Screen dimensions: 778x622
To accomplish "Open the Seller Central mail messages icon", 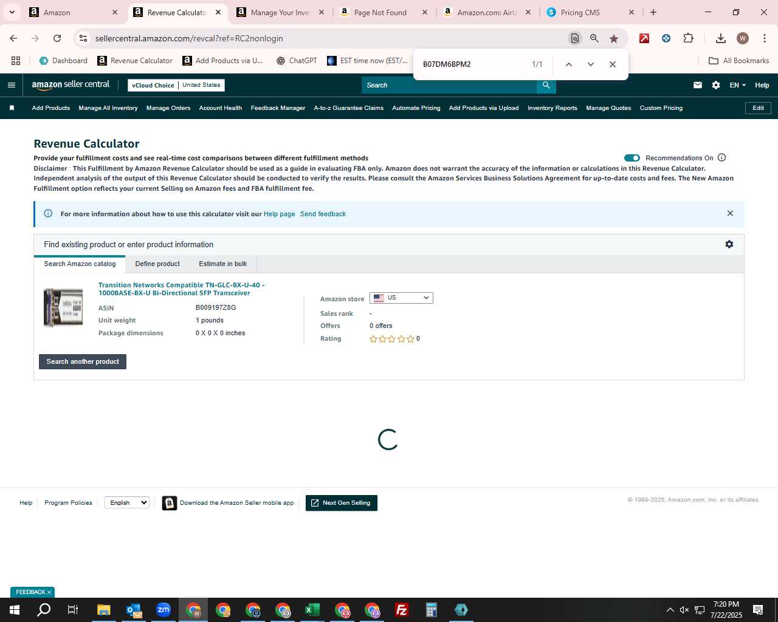I will click(x=698, y=85).
